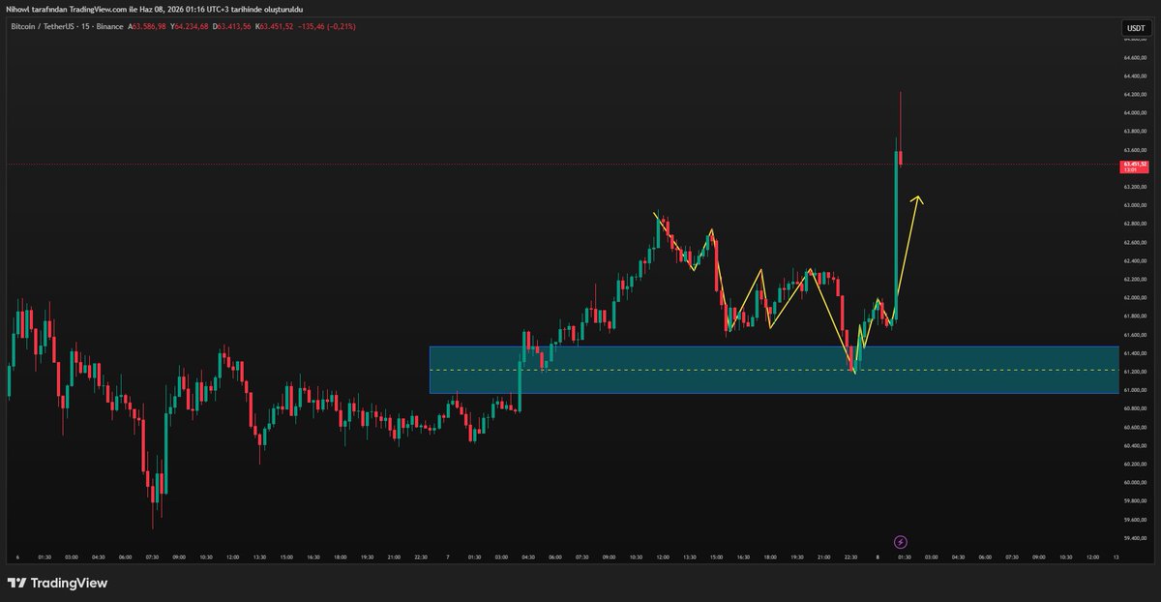The height and width of the screenshot is (602, 1161).
Task: Click day label 6 on time axis
Action: click(x=17, y=557)
